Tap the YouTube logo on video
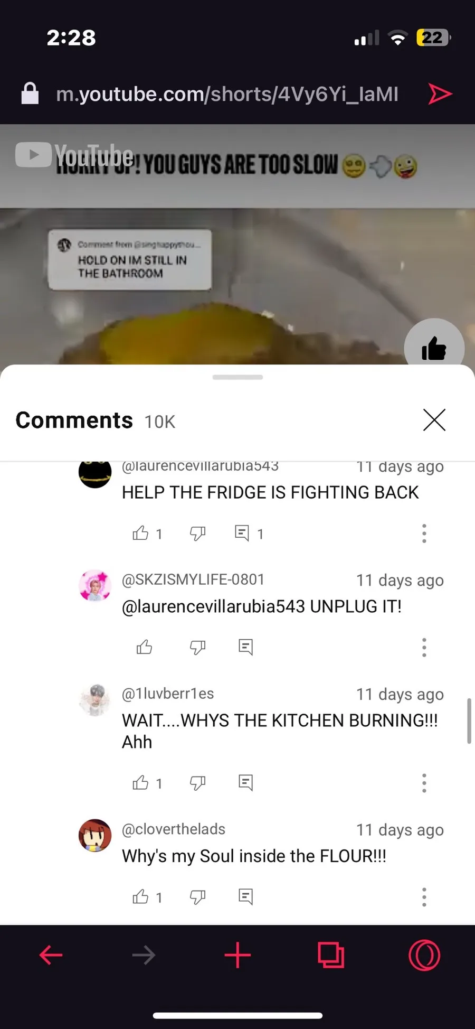The image size is (475, 1029). 74,155
